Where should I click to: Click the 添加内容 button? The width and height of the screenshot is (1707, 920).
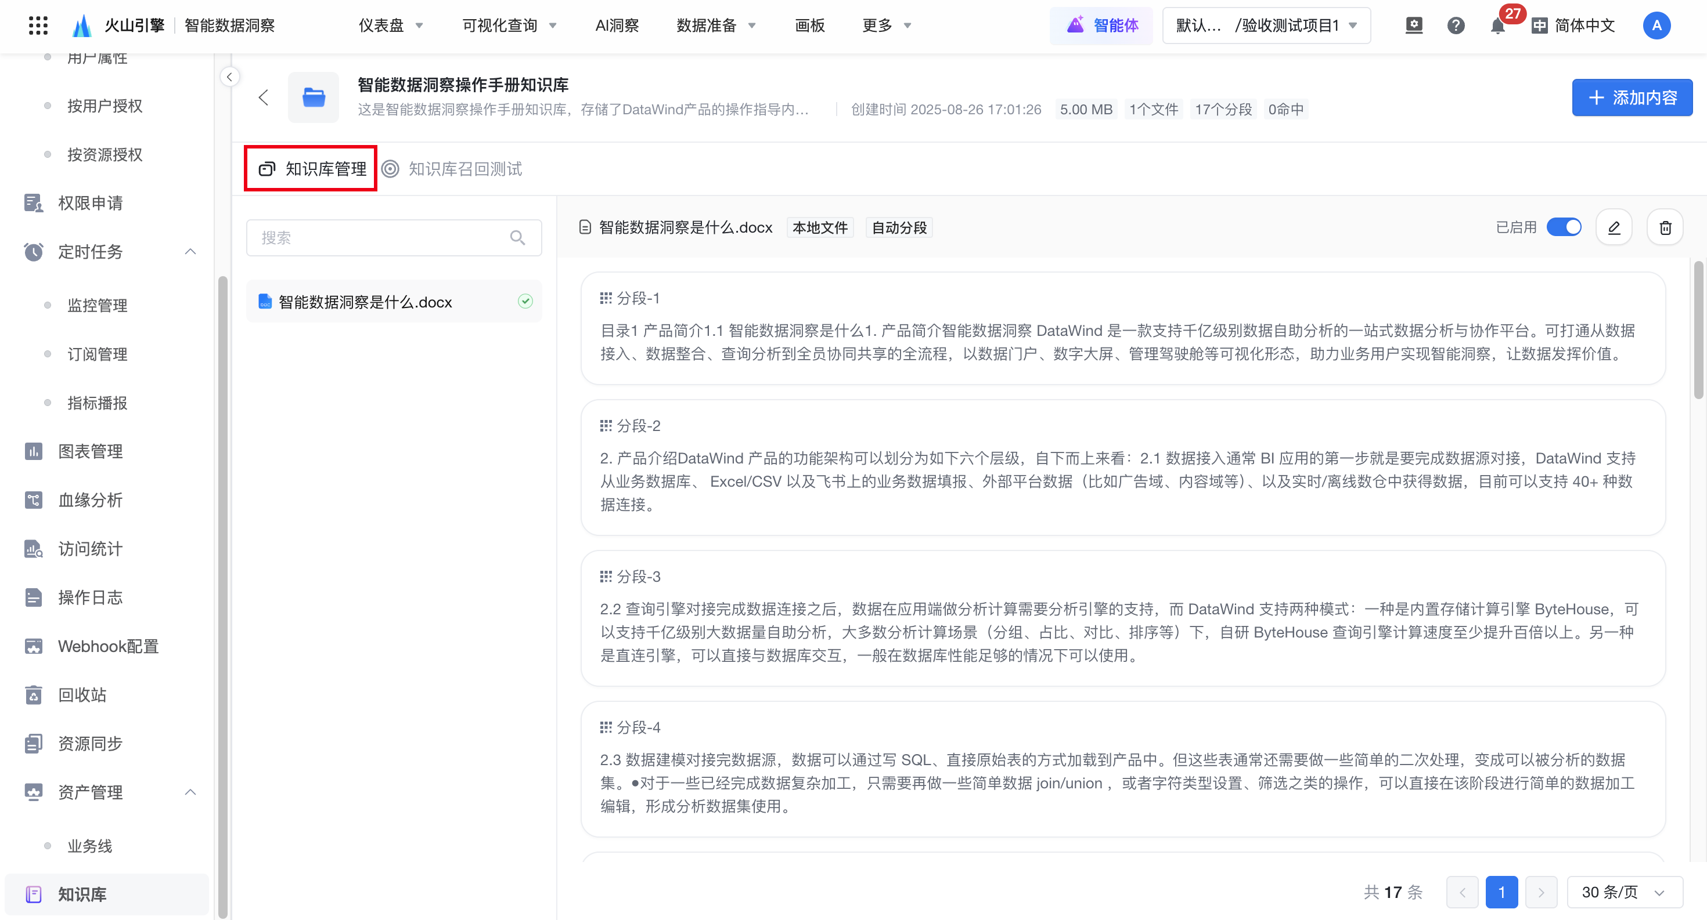[x=1632, y=98]
